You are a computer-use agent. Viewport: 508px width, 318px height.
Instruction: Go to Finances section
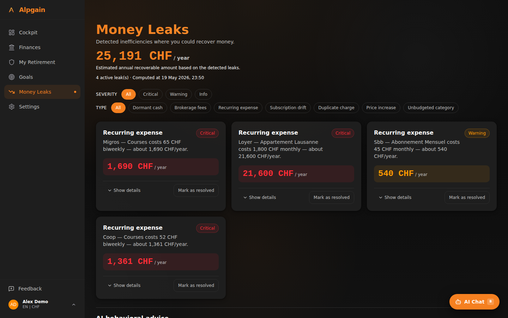(42, 47)
